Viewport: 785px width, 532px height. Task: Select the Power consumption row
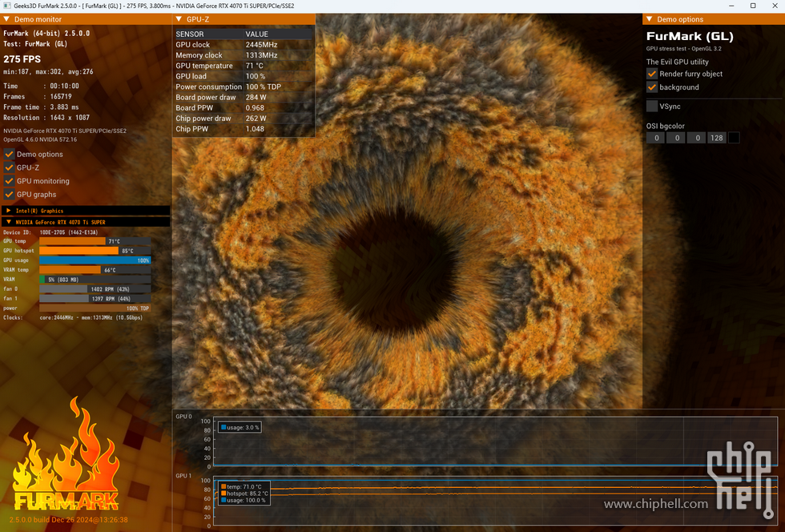tap(244, 87)
